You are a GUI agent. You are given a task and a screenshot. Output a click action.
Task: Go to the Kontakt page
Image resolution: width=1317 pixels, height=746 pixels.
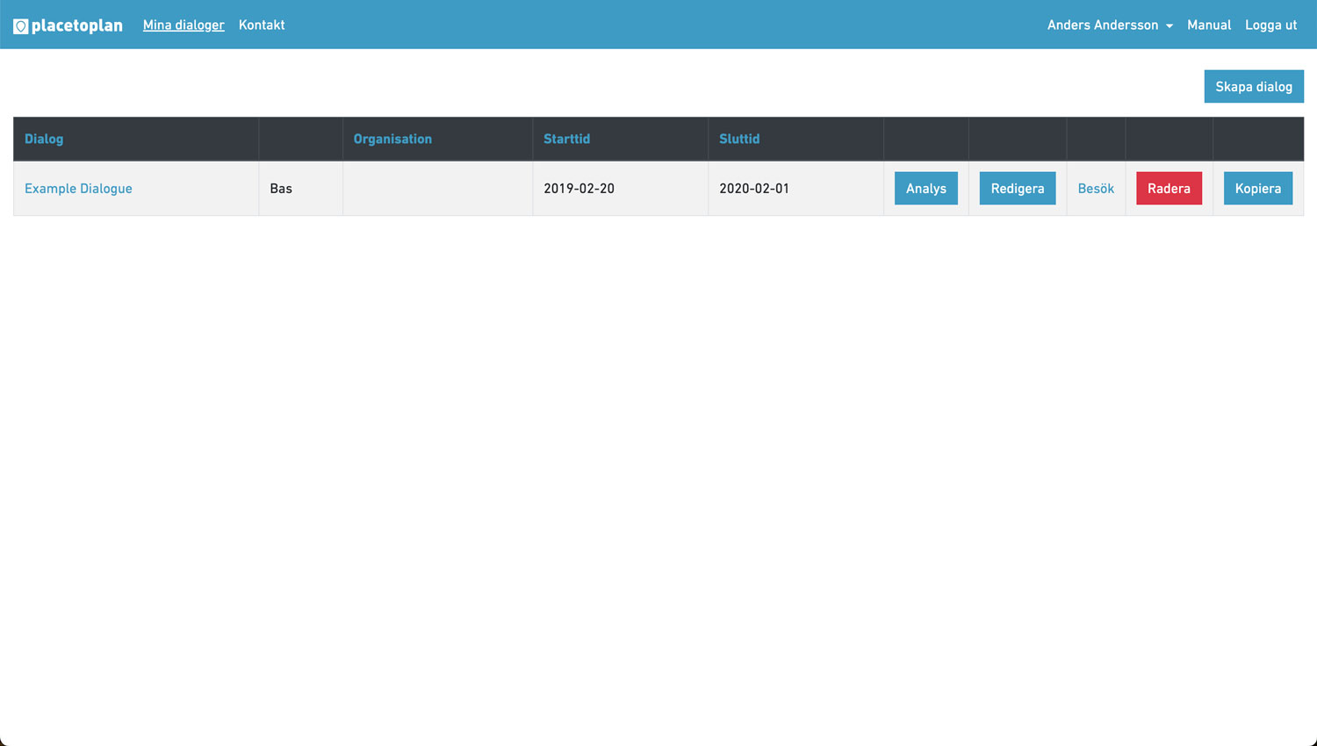(262, 25)
